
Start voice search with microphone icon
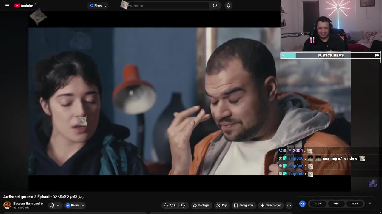[x=228, y=5]
